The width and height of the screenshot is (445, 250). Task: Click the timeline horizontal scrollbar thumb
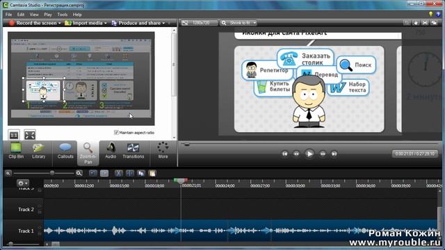[56, 244]
